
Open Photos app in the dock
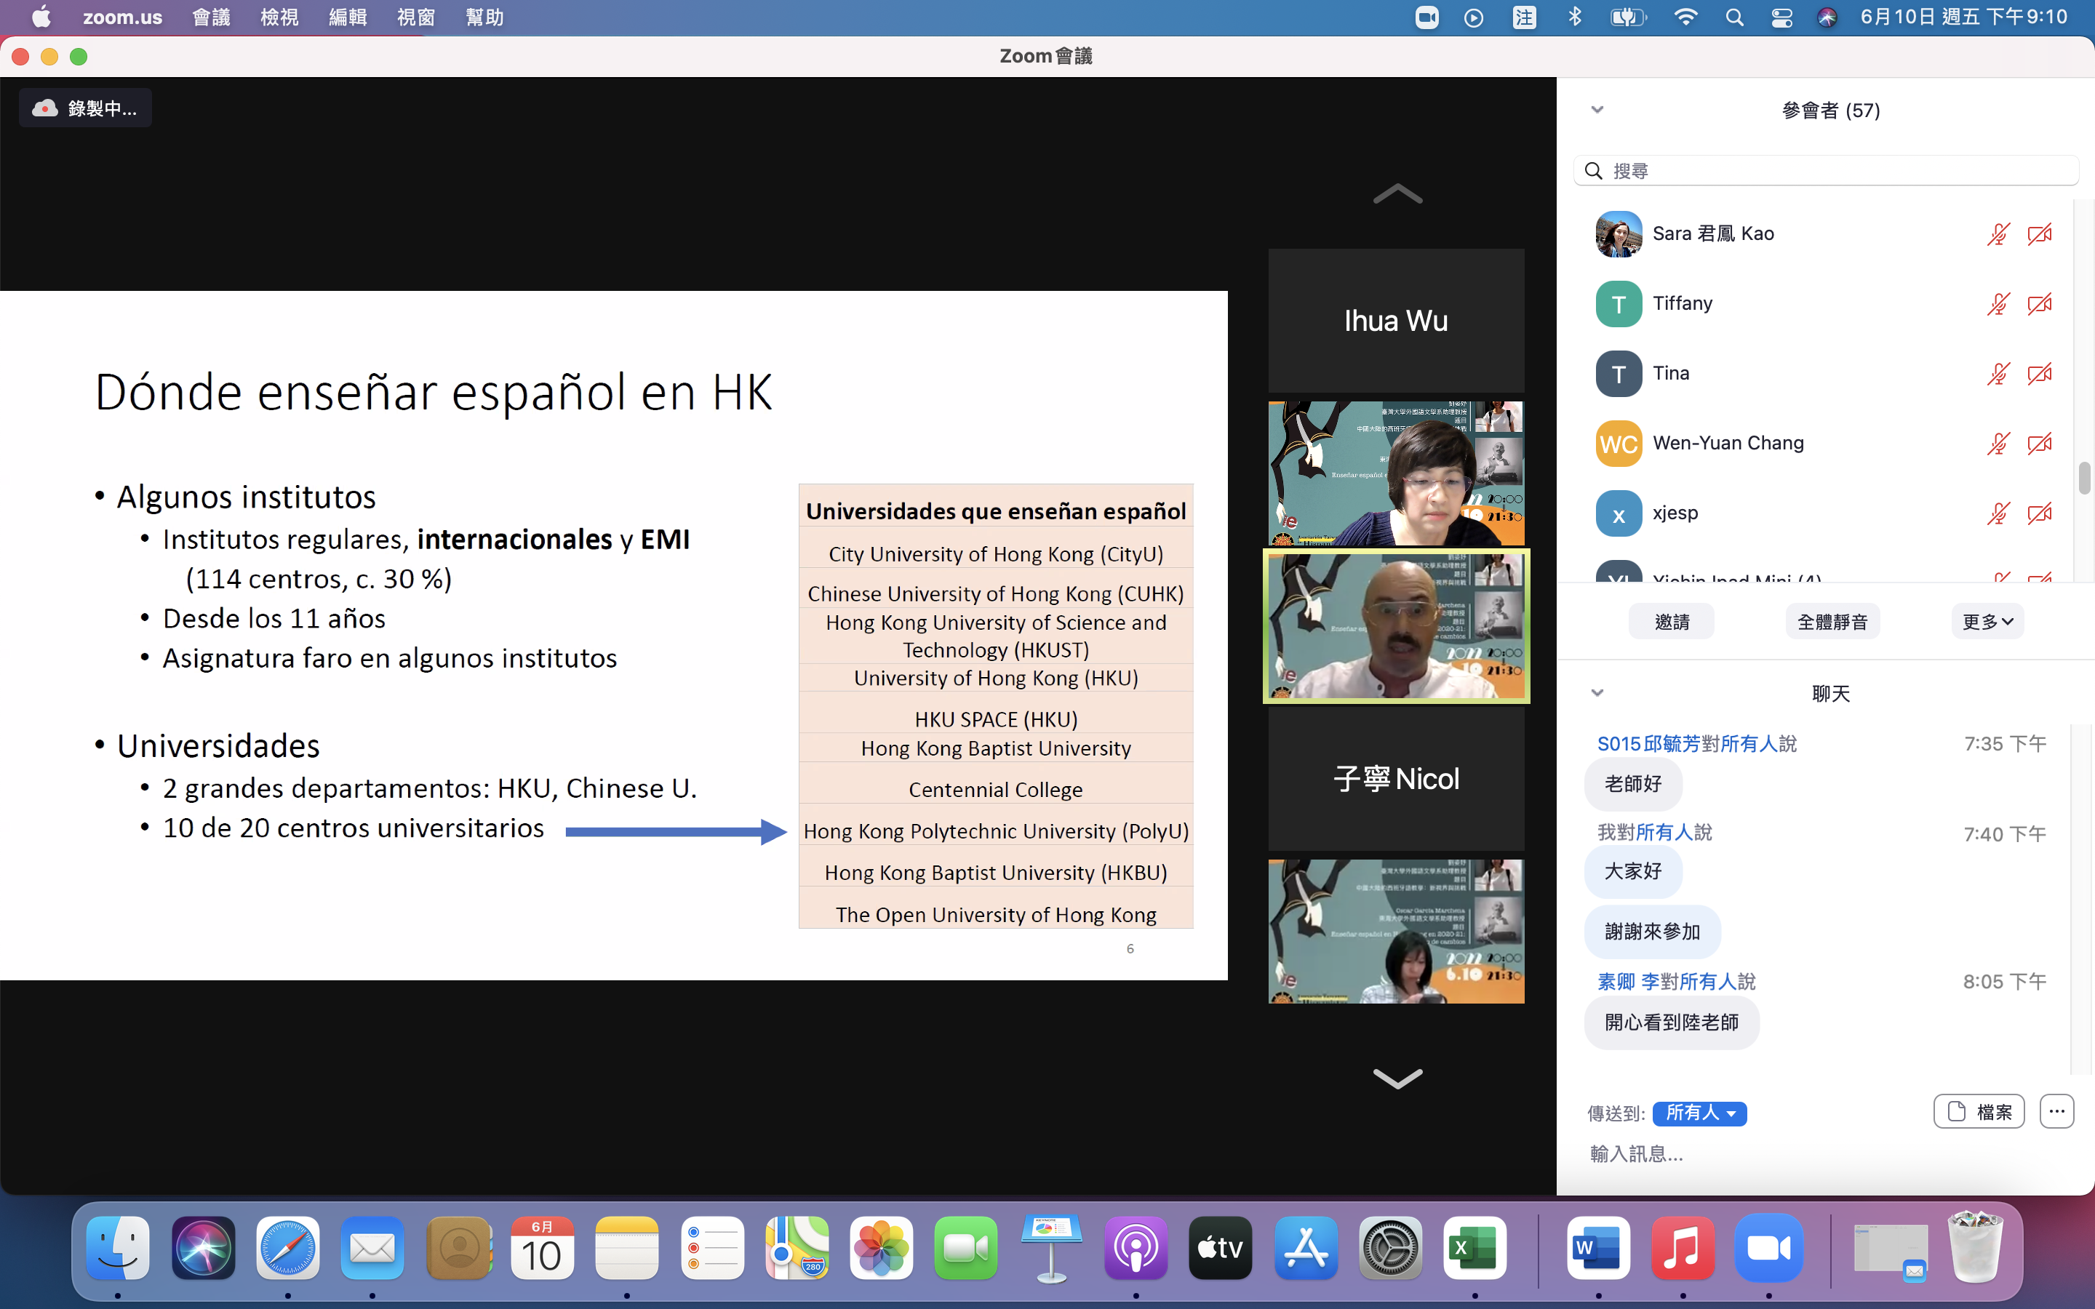click(x=882, y=1247)
